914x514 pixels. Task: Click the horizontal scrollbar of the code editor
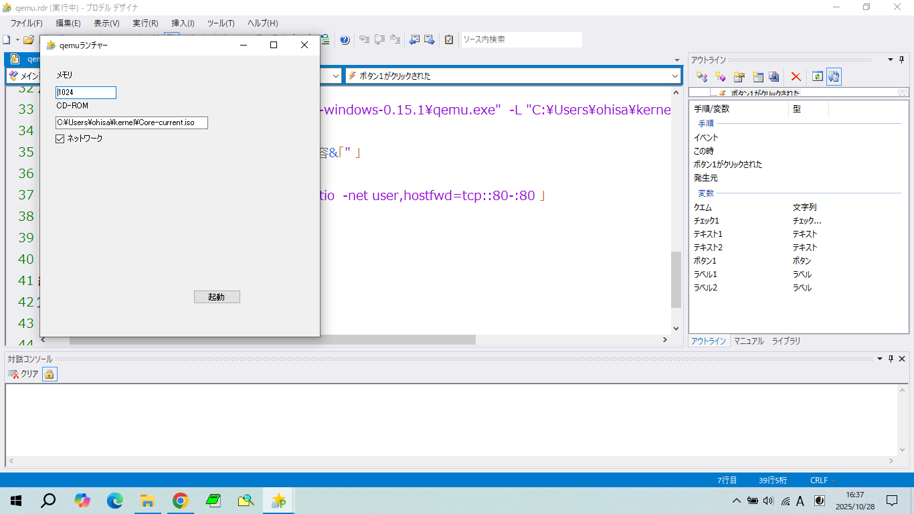tap(401, 340)
